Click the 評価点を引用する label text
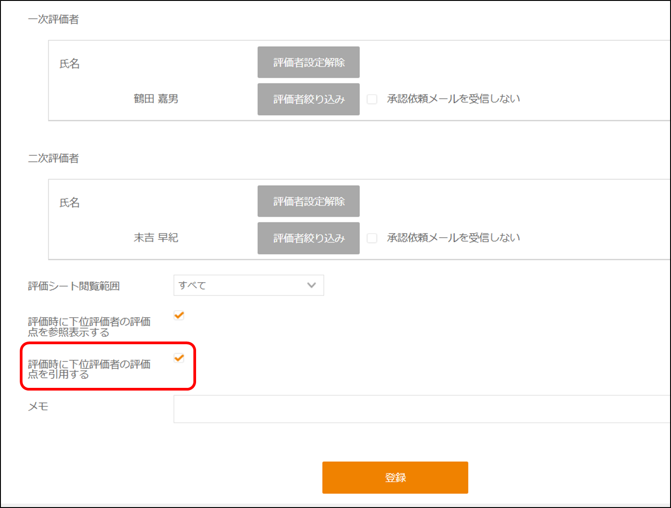Viewport: 671px width, 508px height. pyautogui.click(x=89, y=369)
